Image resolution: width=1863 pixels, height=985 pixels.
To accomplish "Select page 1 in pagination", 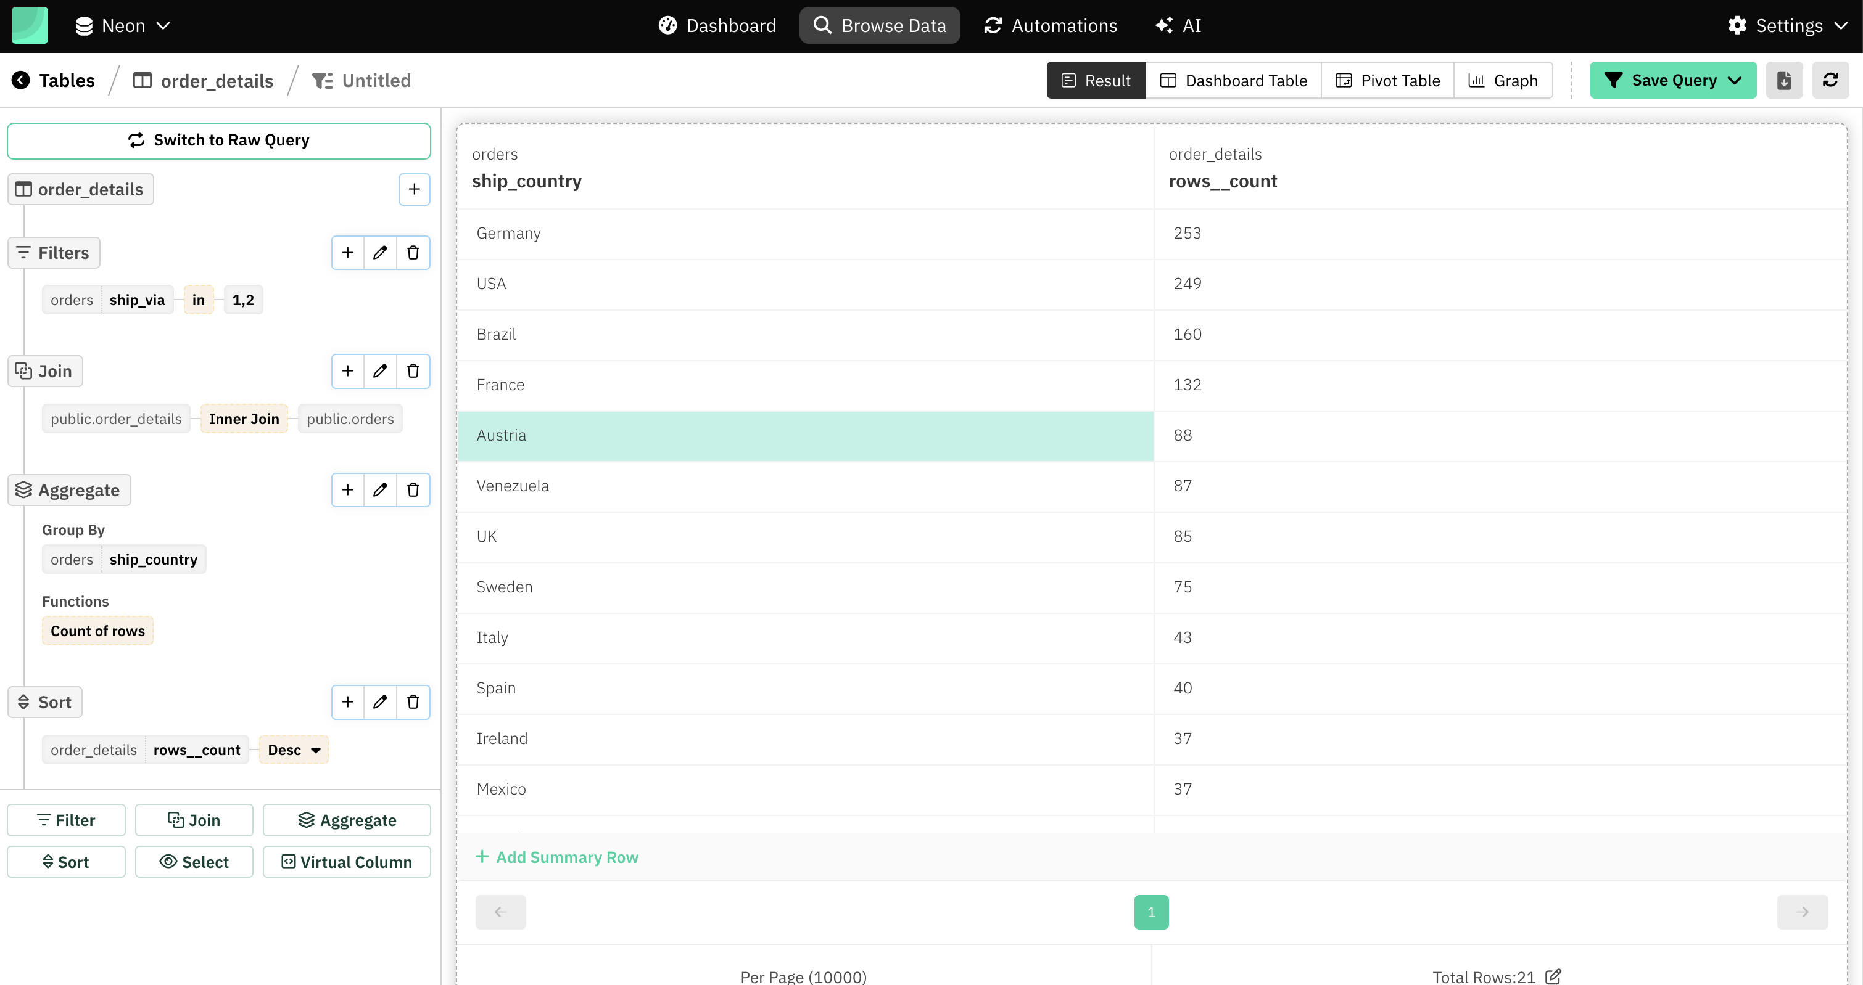I will (1150, 911).
